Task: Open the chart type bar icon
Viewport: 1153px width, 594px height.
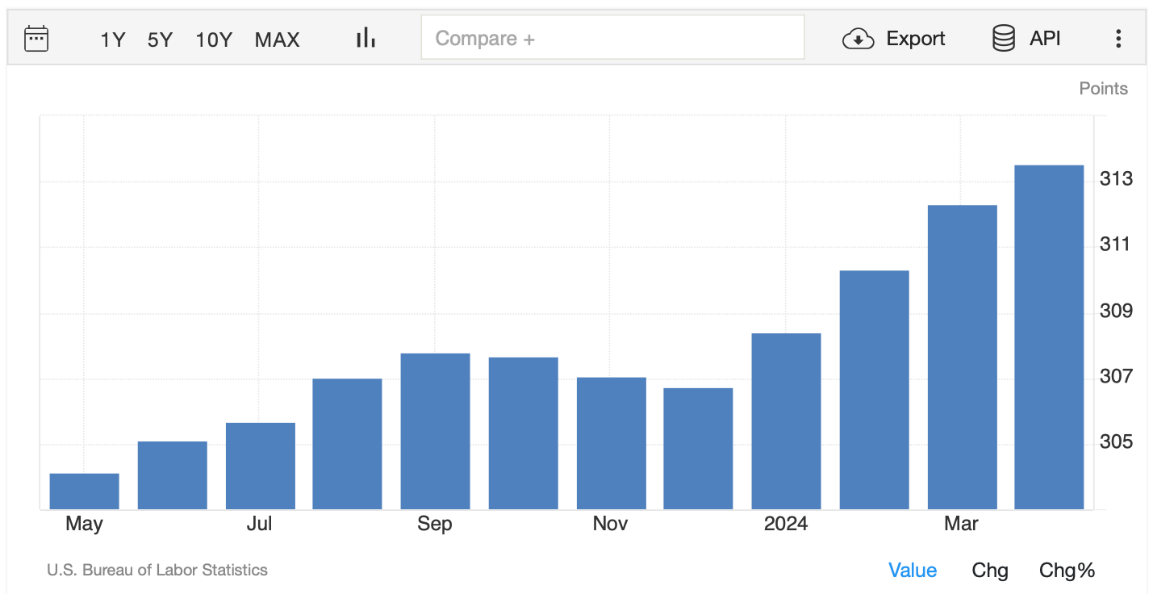Action: 366,37
